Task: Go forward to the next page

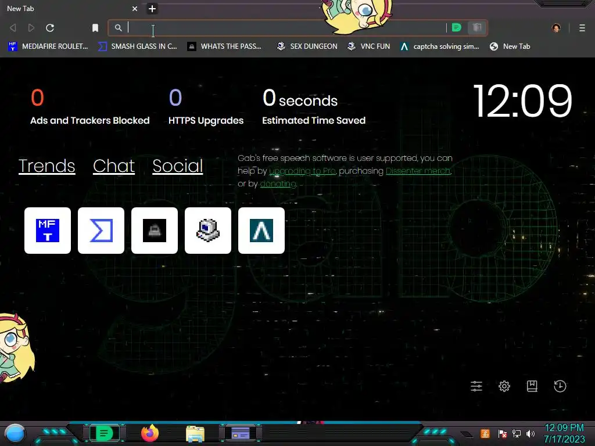Action: 31,28
